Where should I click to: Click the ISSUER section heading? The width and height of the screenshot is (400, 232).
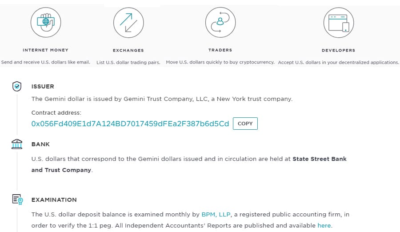tap(43, 87)
